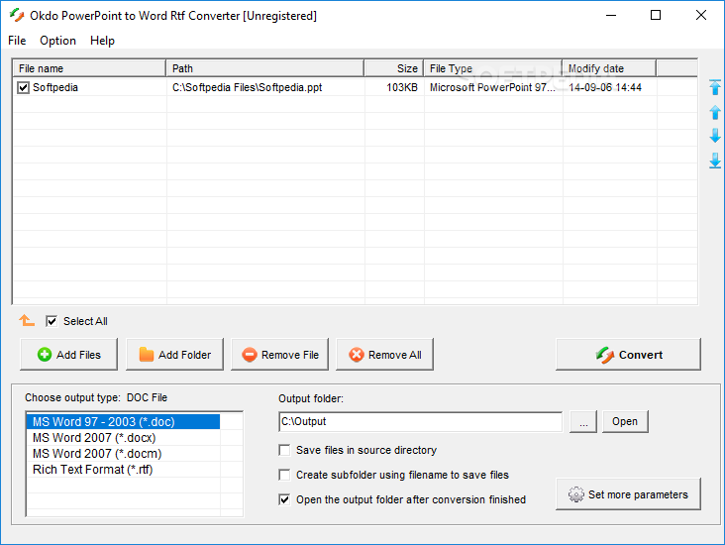Start conversion with the Convert button
This screenshot has width=725, height=545.
point(628,355)
